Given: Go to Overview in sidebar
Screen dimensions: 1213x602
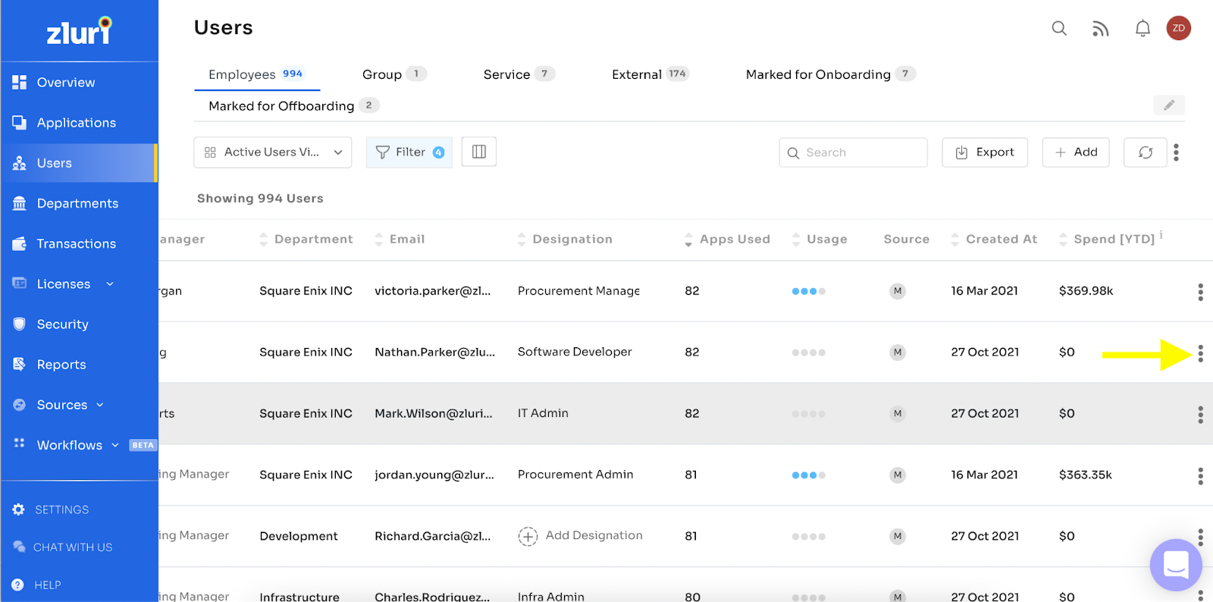Looking at the screenshot, I should click(x=79, y=83).
